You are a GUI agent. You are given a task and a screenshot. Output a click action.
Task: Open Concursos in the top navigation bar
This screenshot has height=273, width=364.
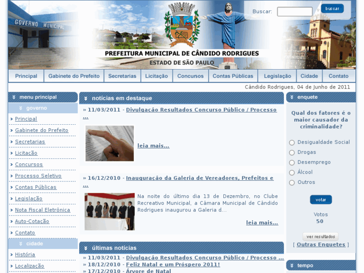(x=190, y=76)
